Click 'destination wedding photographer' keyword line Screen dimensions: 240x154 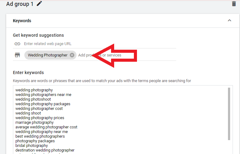pos(45,150)
